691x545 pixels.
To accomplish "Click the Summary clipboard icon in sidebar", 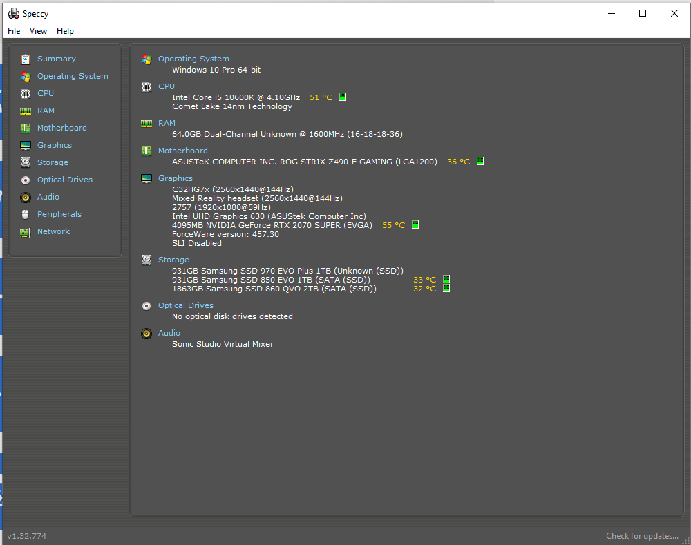I will 26,59.
